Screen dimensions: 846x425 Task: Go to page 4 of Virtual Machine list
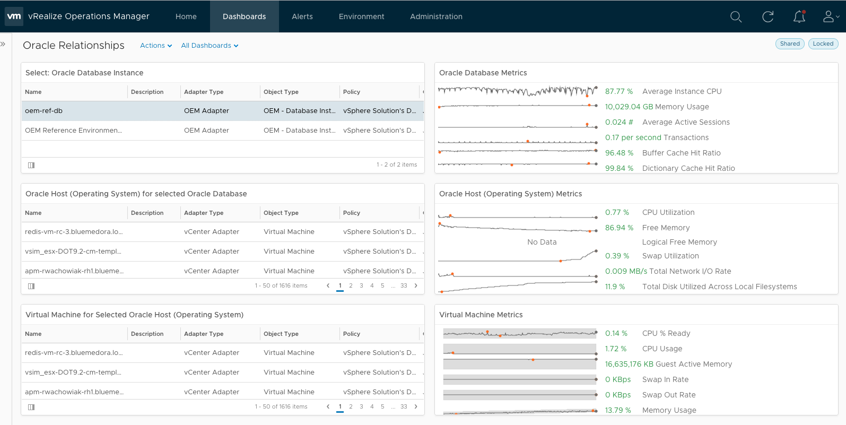pos(372,406)
